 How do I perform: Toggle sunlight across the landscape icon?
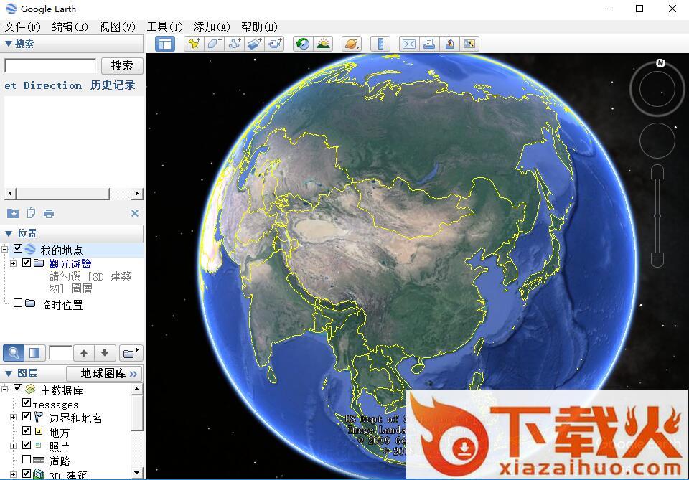point(324,44)
